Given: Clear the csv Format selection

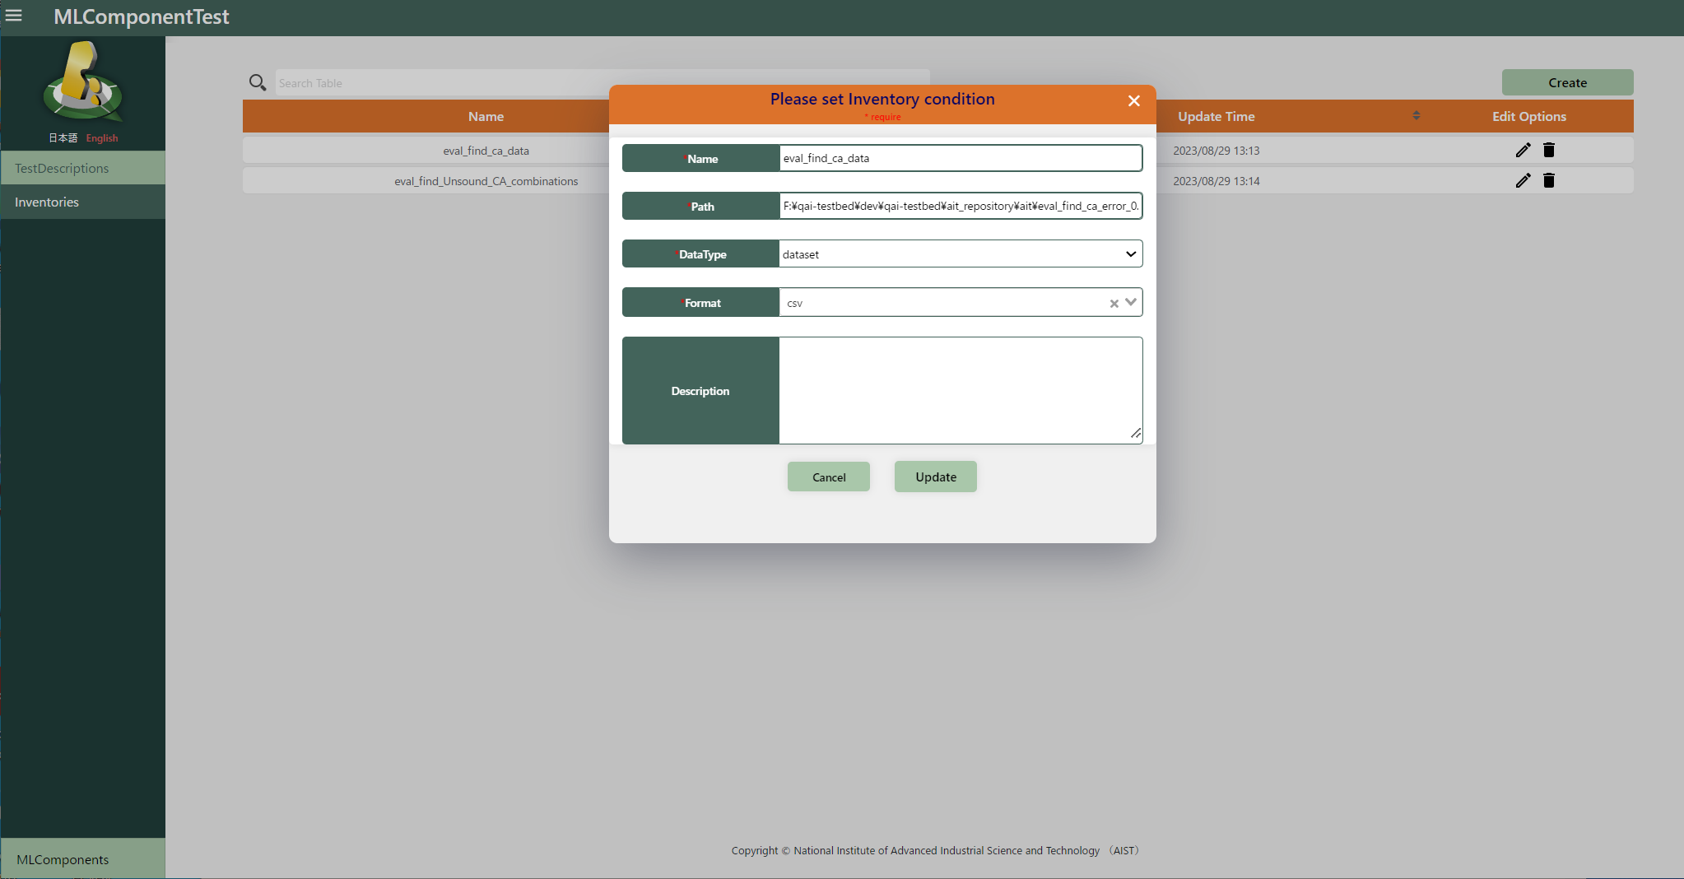Looking at the screenshot, I should [x=1114, y=304].
